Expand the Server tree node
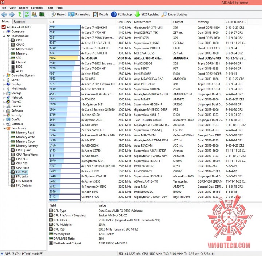The image size is (262, 256). coord(4,80)
